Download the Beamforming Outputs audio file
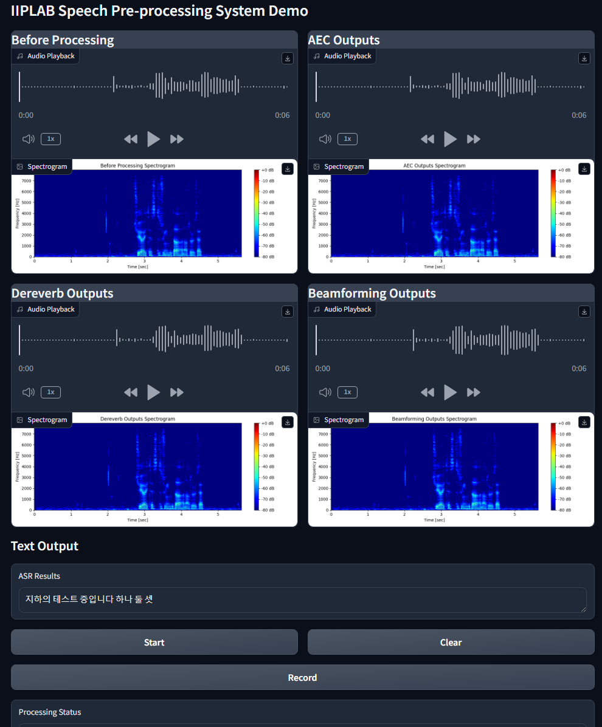This screenshot has width=602, height=727. coord(584,312)
